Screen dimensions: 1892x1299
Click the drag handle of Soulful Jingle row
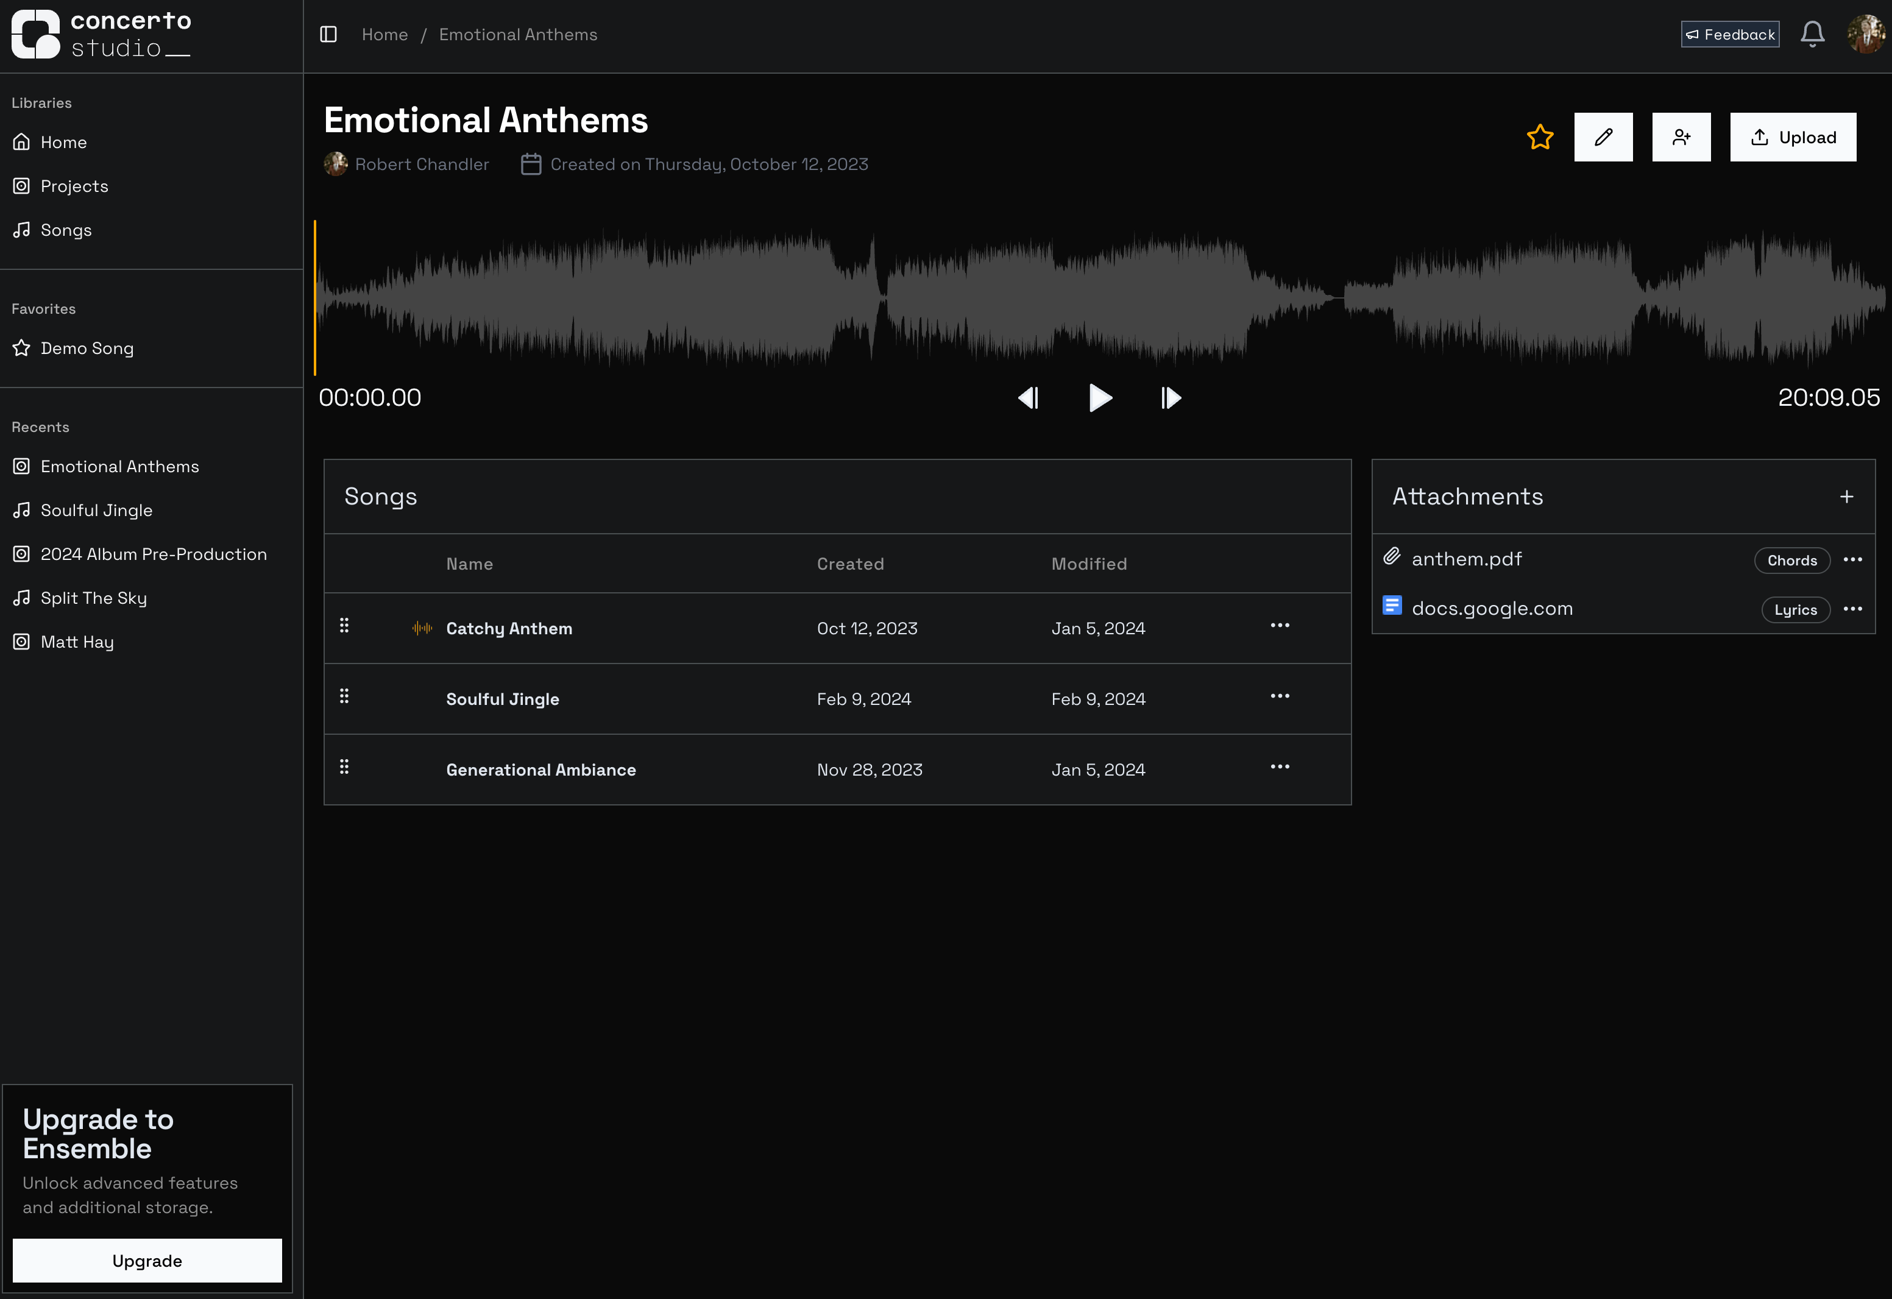pyautogui.click(x=344, y=696)
